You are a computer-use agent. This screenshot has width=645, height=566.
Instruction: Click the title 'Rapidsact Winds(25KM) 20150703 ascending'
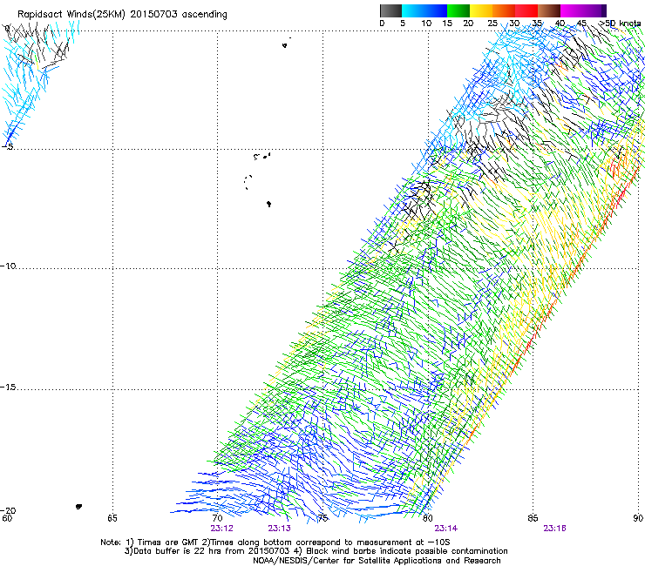(122, 15)
